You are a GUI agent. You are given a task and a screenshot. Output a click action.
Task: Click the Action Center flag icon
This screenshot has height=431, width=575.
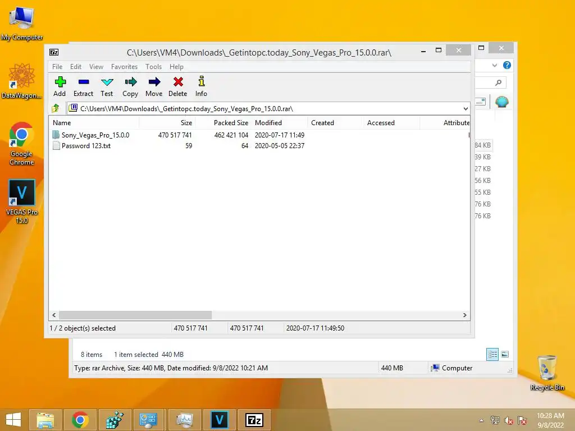pos(522,420)
